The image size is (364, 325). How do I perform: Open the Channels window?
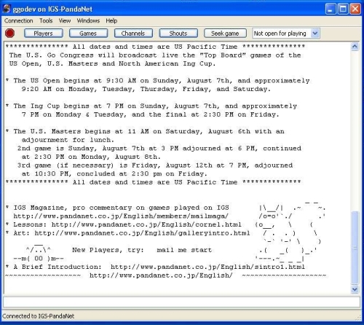[x=133, y=34]
